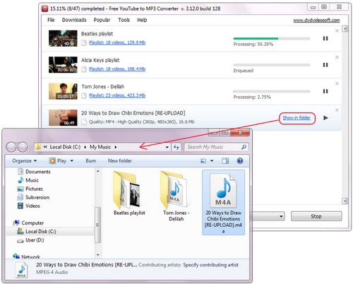
Task: Open the view options dropdown arrow
Action: 212,161
